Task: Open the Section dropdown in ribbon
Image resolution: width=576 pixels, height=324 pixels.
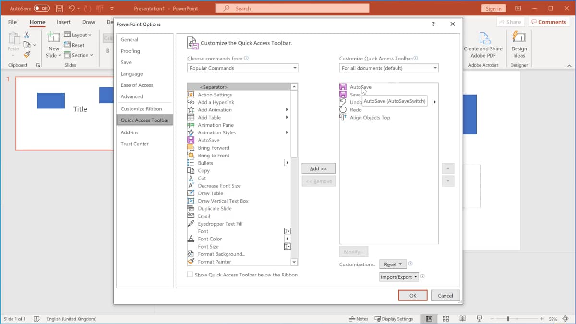Action: [x=79, y=55]
